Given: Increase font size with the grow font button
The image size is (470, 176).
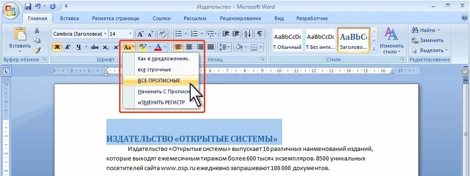Looking at the screenshot, I should point(140,33).
